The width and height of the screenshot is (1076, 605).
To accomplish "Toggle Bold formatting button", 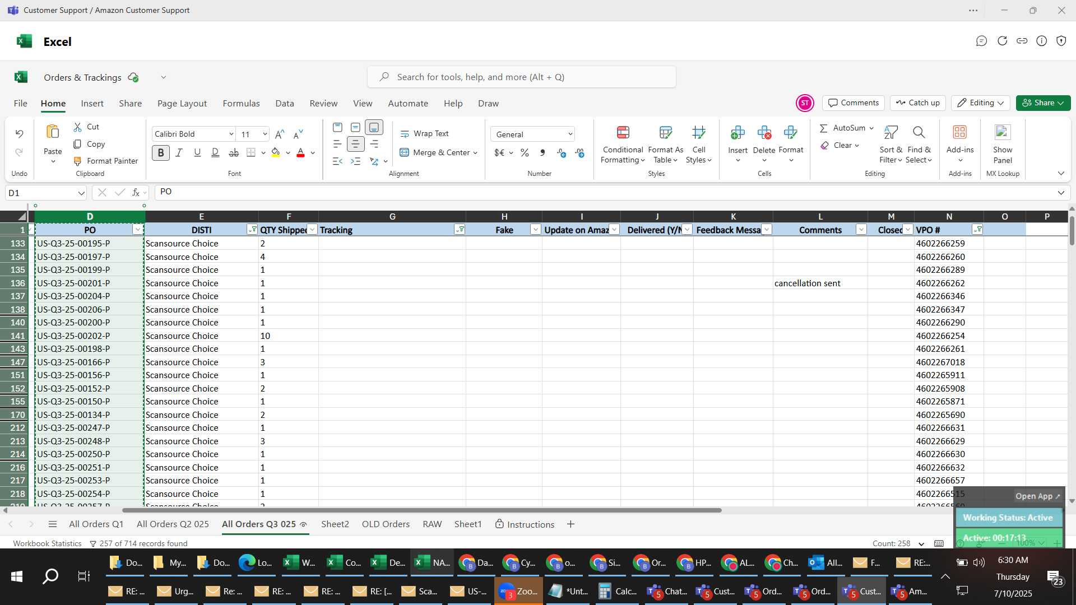I will pos(161,152).
